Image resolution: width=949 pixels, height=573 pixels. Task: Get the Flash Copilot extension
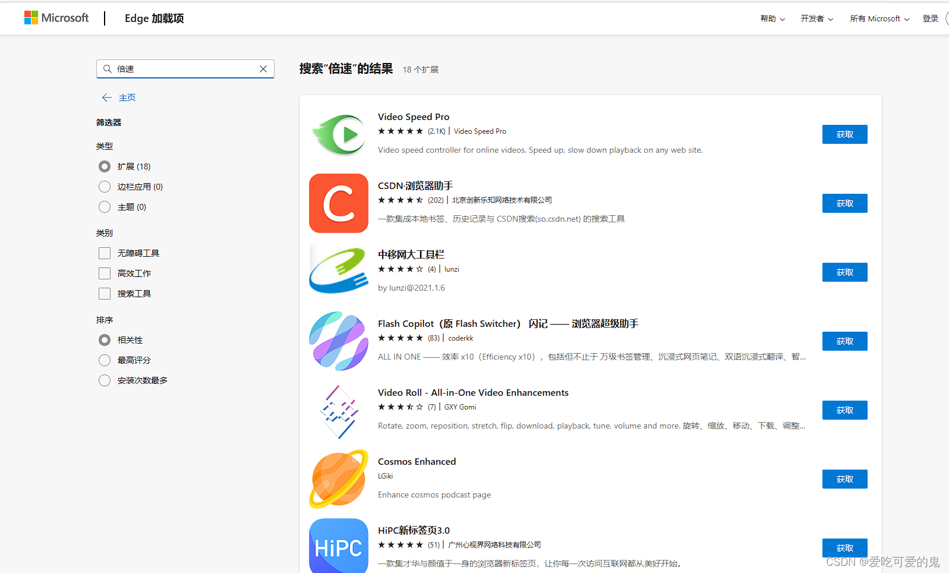[x=844, y=341]
